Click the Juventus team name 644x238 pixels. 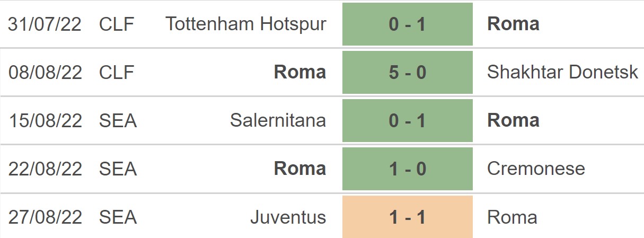(288, 217)
